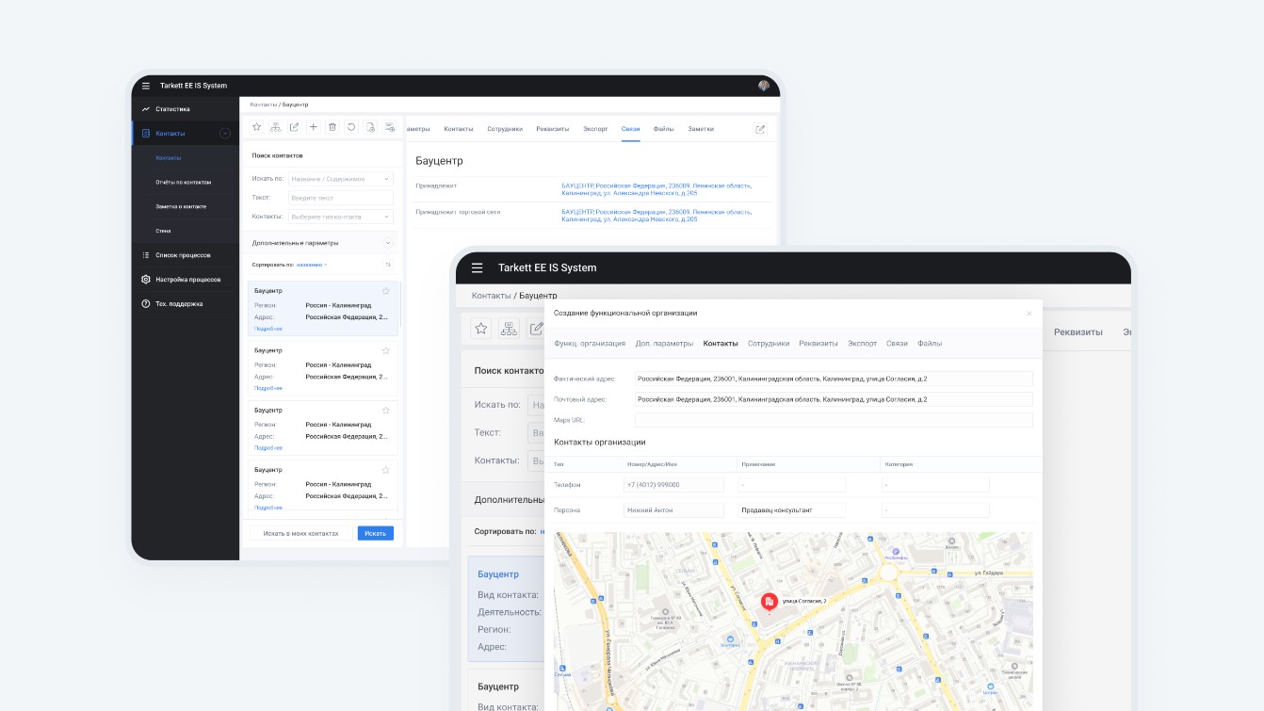
Task: Click the Искать button
Action: point(376,533)
